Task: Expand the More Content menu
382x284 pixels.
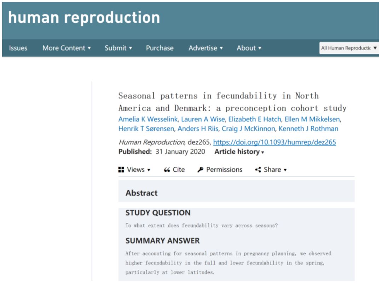Action: [x=66, y=48]
